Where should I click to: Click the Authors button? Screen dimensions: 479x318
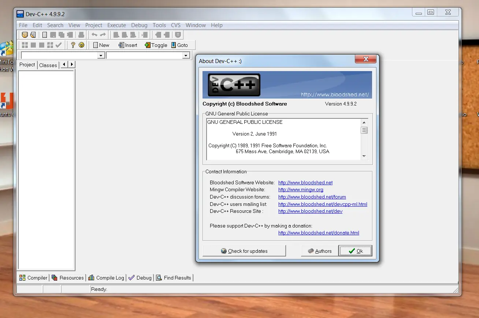point(319,251)
